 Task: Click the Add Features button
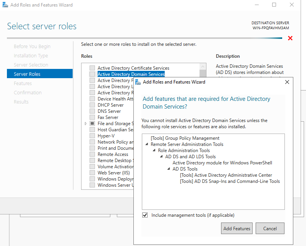point(237,228)
